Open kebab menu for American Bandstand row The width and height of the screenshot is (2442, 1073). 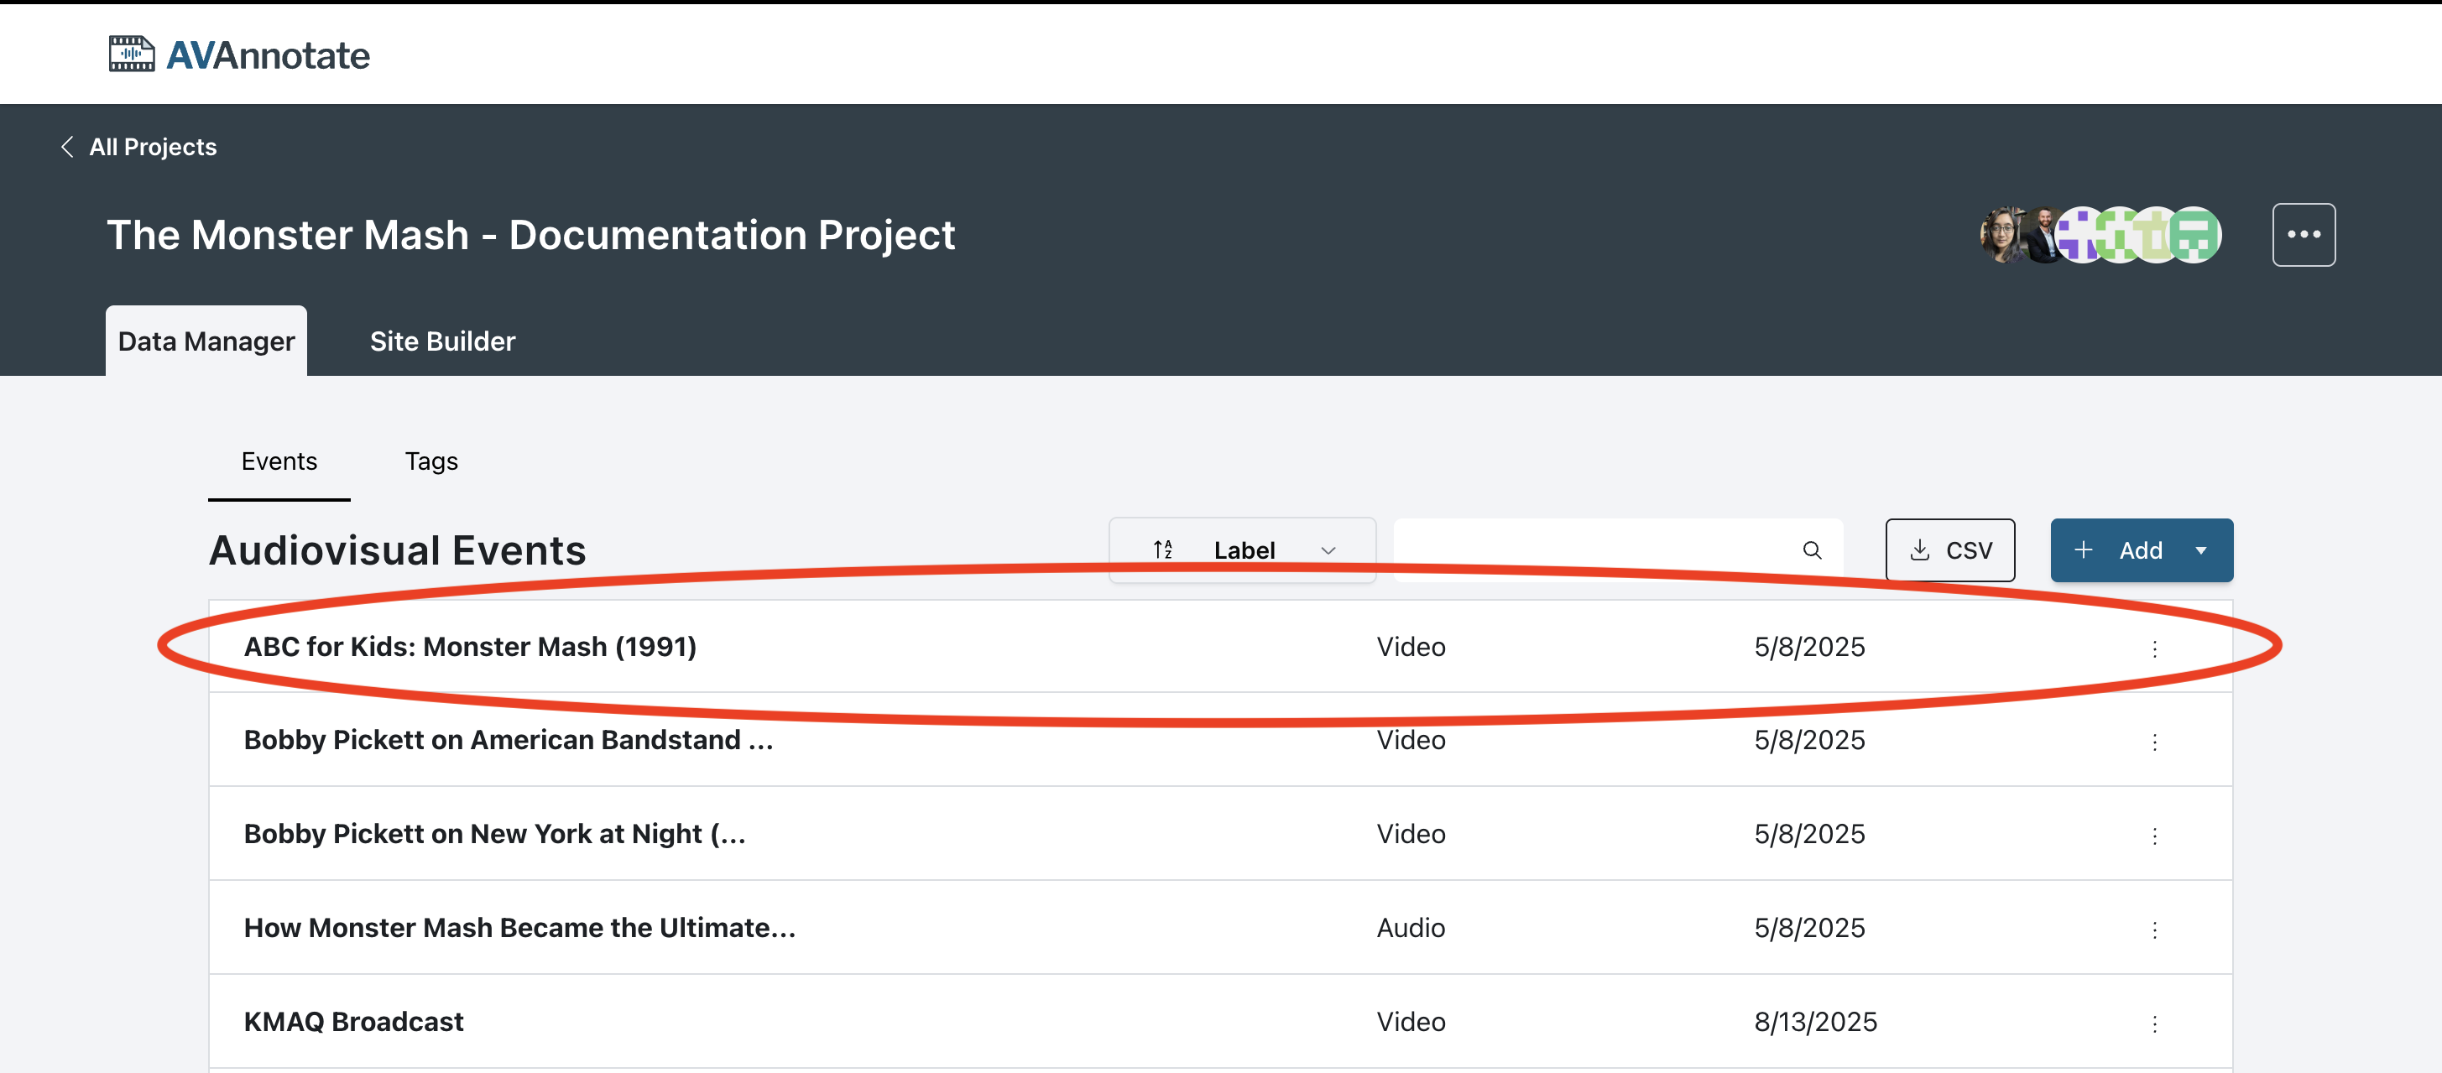2154,742
